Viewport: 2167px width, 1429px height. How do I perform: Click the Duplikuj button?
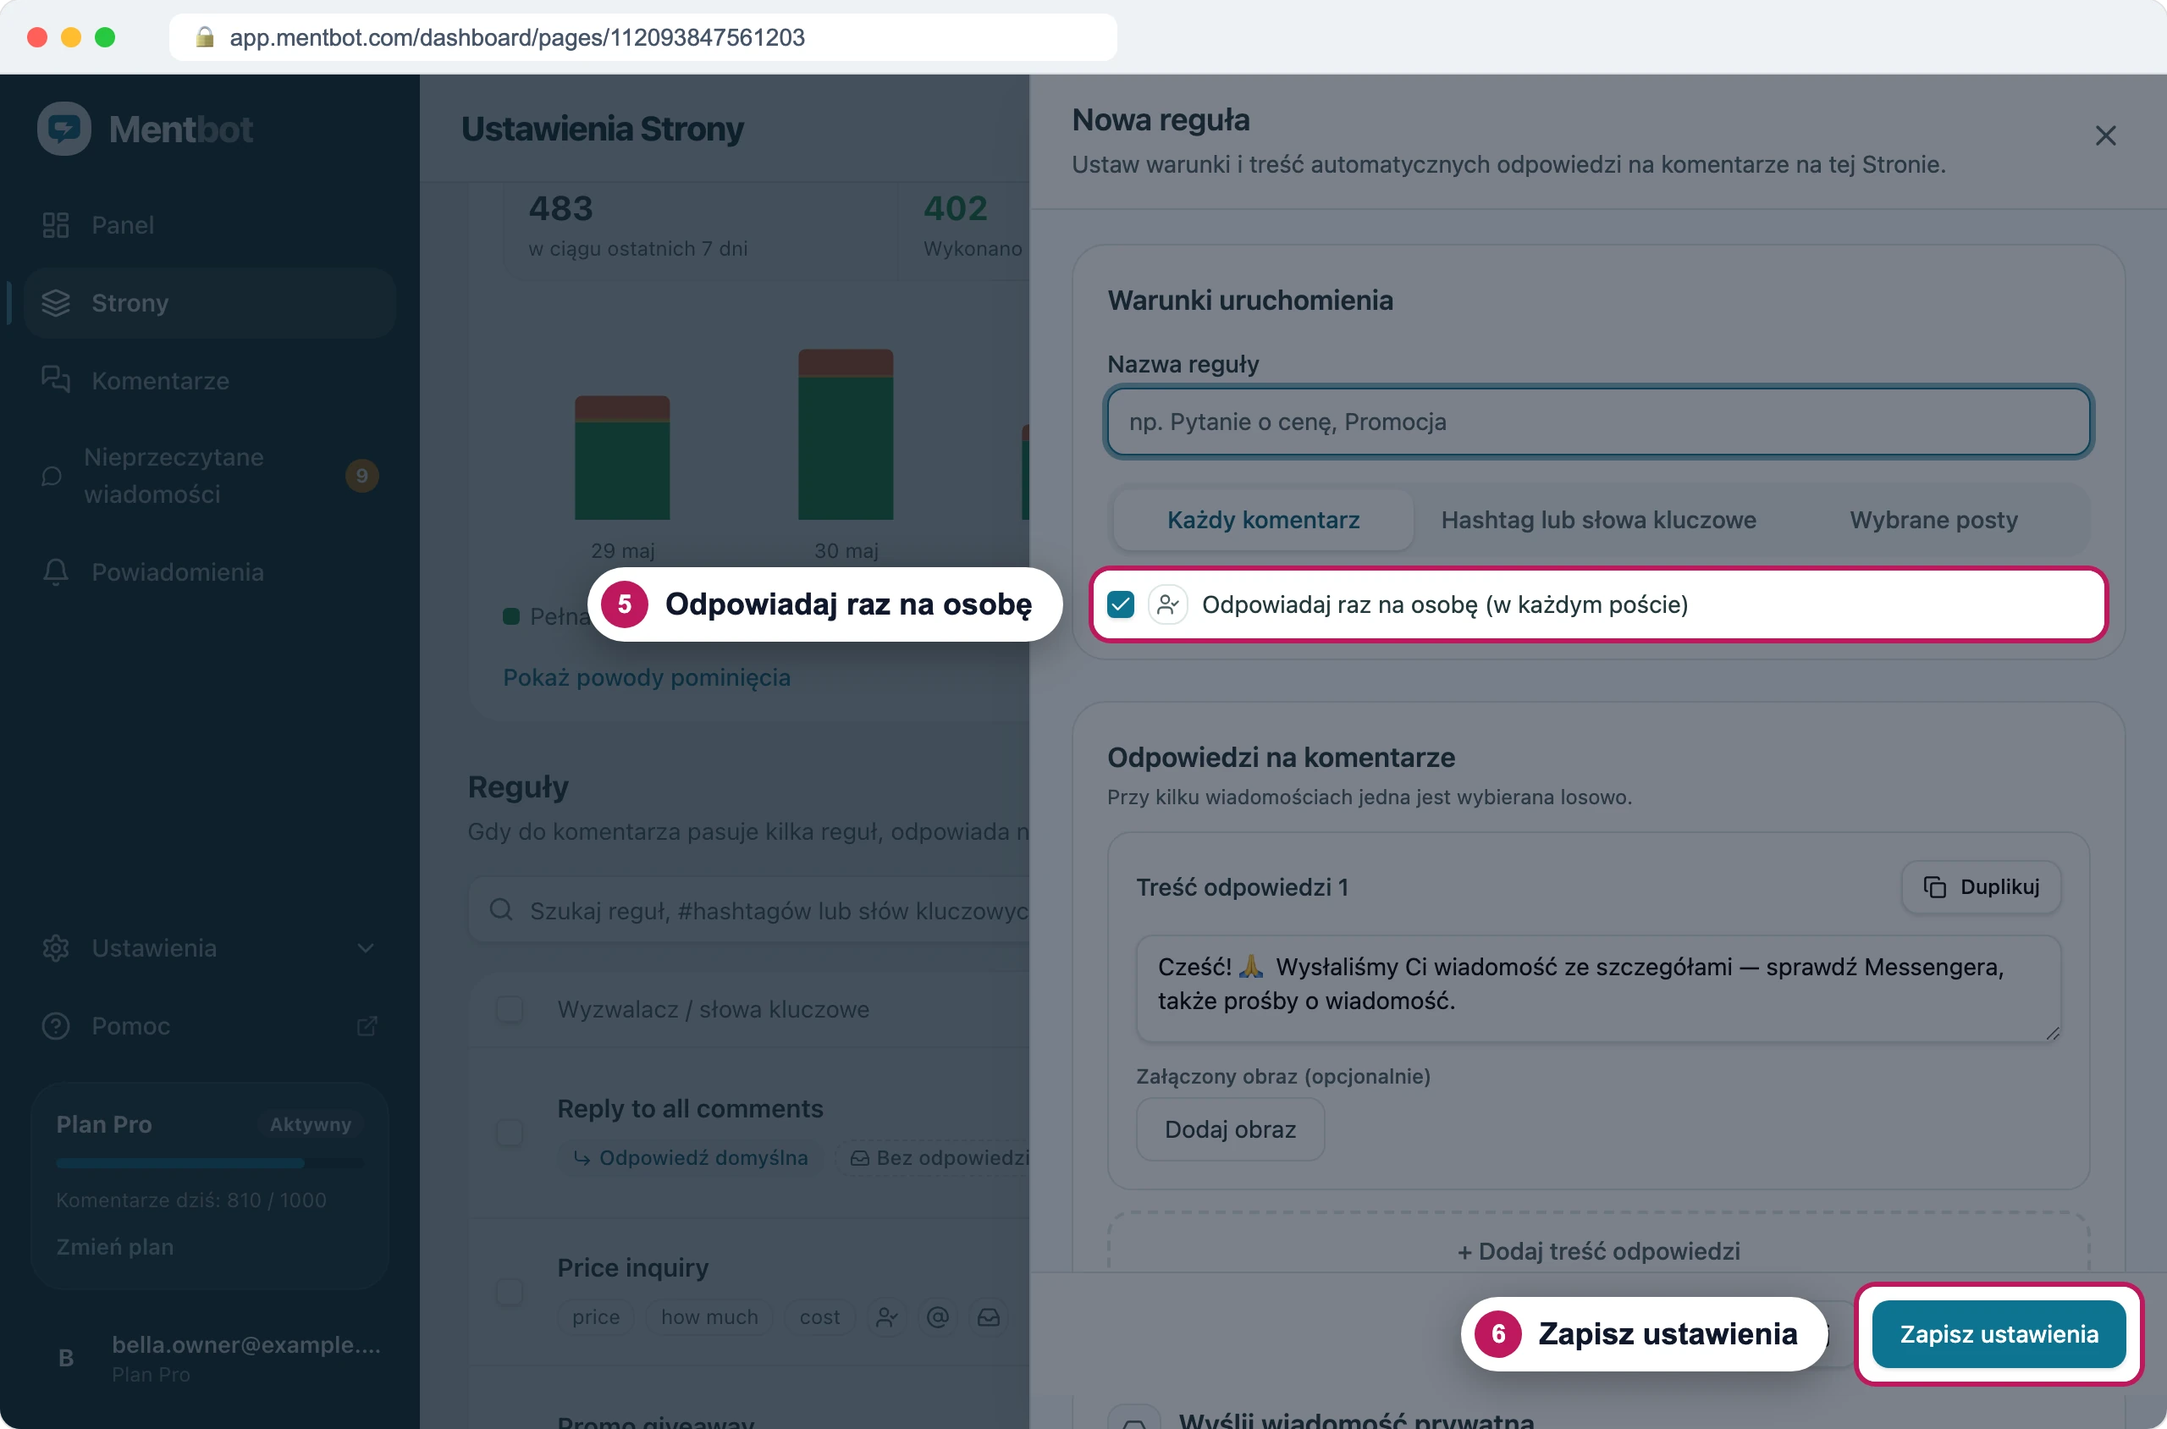pyautogui.click(x=1981, y=886)
